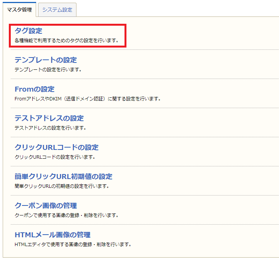The width and height of the screenshot is (279, 258).
Task: Click text HTMLエディタで使用する画像の登録・削除を行います。
Action: (x=73, y=244)
